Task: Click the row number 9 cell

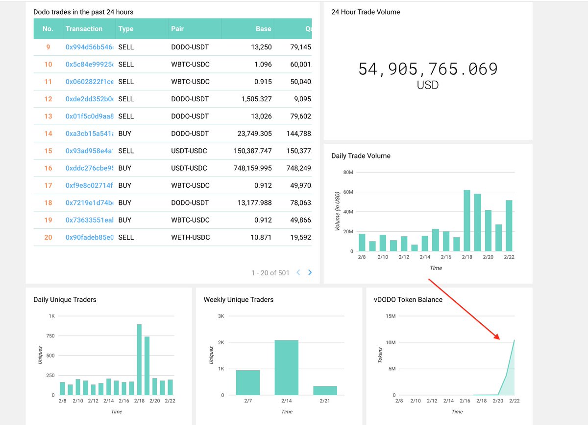Action: [48, 47]
